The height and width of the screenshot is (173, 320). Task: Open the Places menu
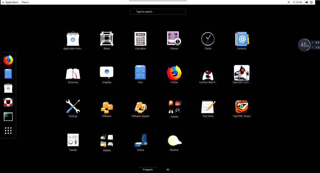point(25,2)
